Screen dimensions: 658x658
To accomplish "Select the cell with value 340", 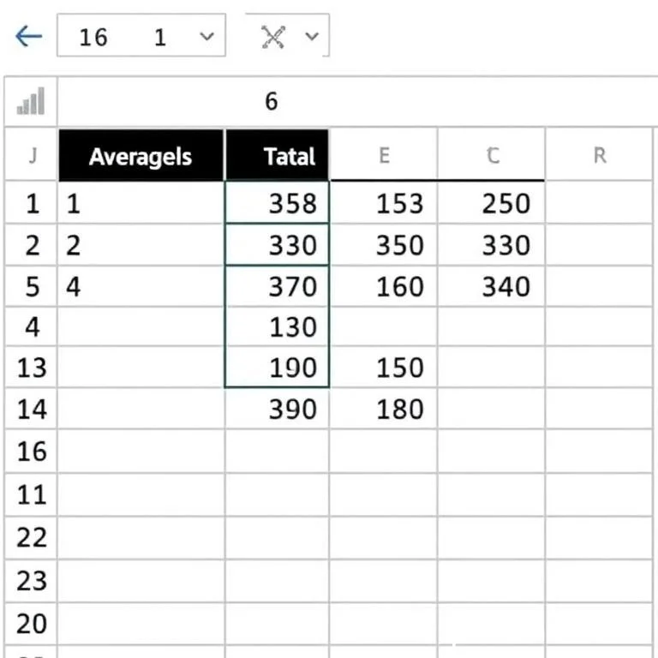I will (x=492, y=286).
